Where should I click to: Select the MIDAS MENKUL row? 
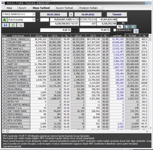point(75,89)
